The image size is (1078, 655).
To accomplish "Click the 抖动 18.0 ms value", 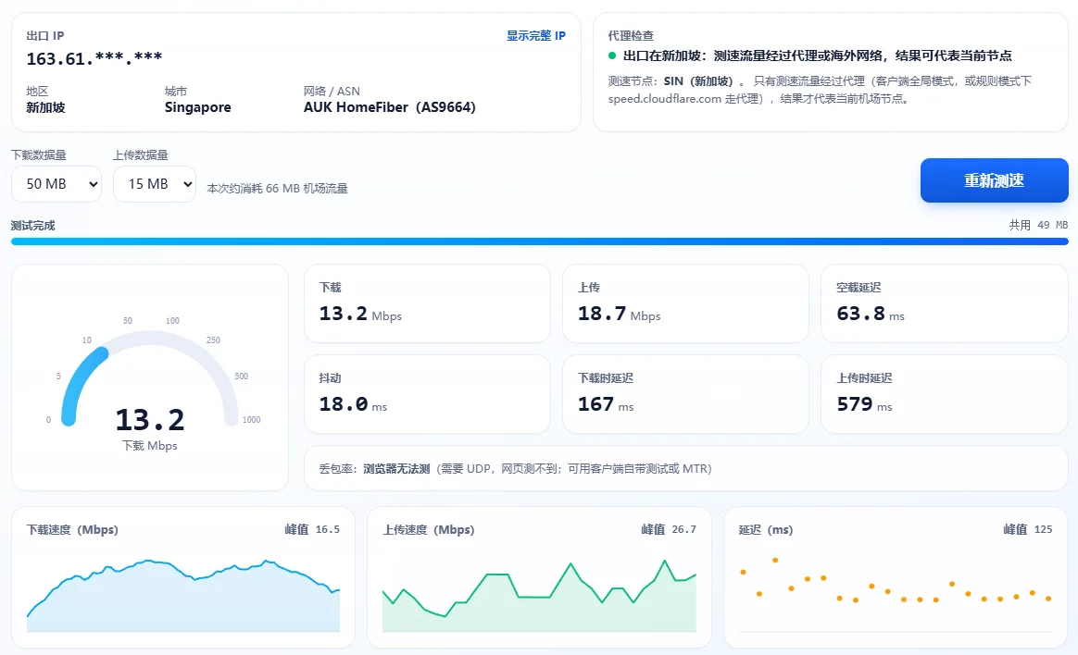I will click(353, 404).
